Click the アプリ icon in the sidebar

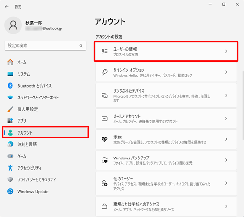(x=10, y=121)
